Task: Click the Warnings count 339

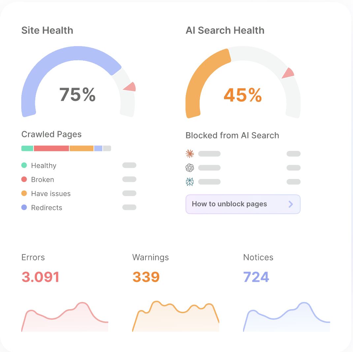Action: [146, 277]
